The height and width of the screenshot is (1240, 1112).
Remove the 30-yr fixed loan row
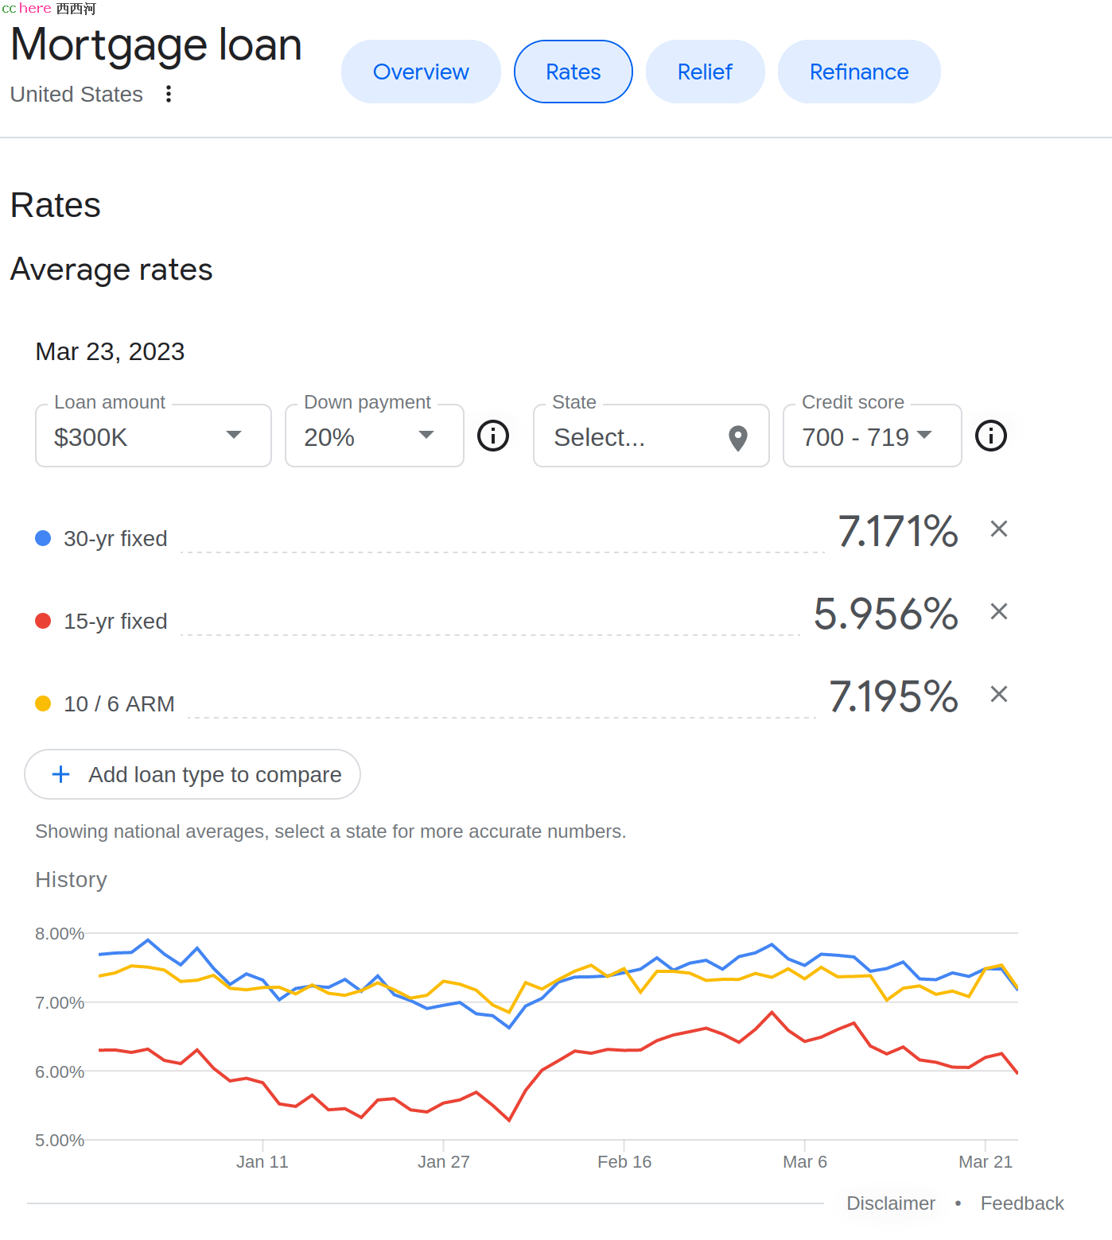[x=999, y=529]
